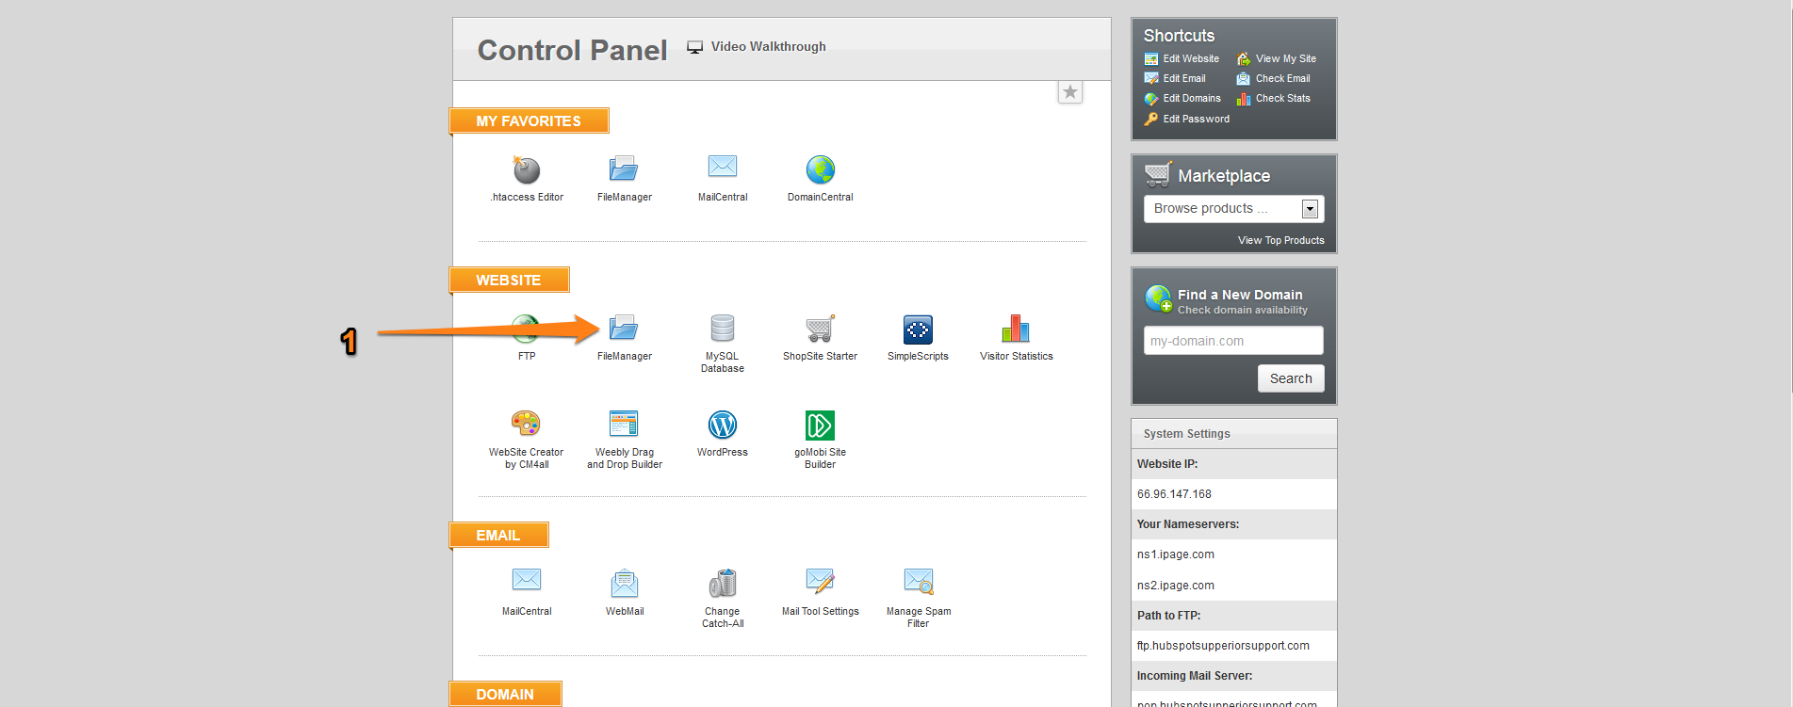Click the Check Stats shortcut
1793x707 pixels.
[x=1274, y=99]
